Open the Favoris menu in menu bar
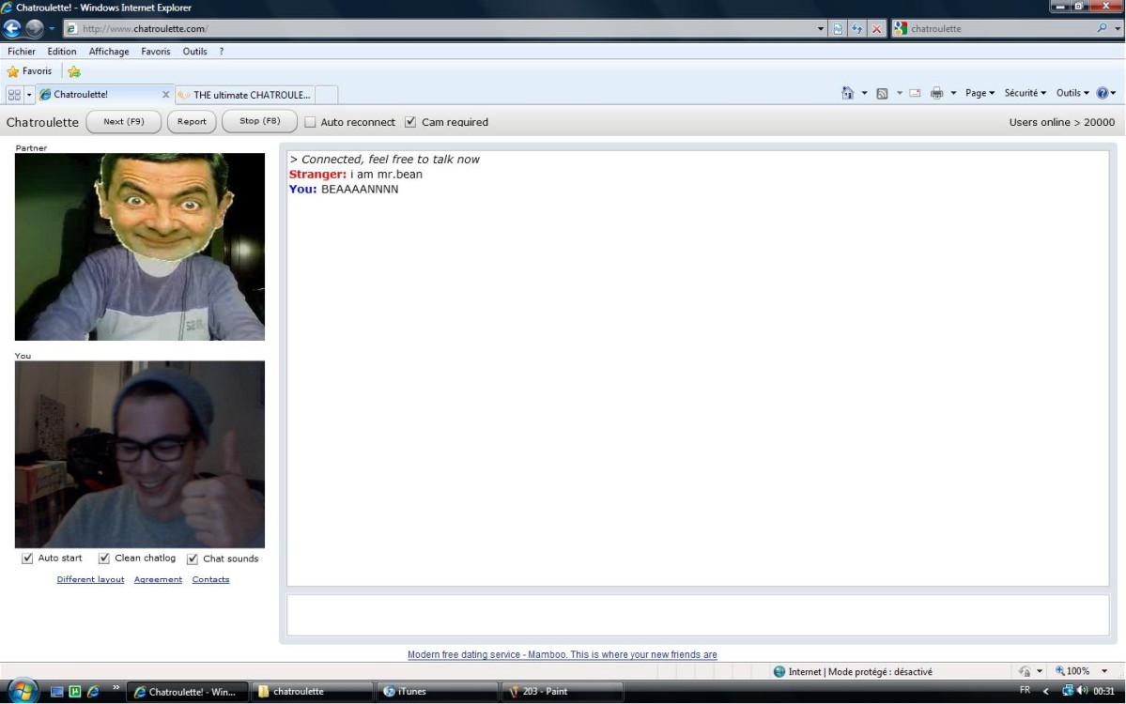Viewport: 1126px width, 704px height. coord(156,52)
